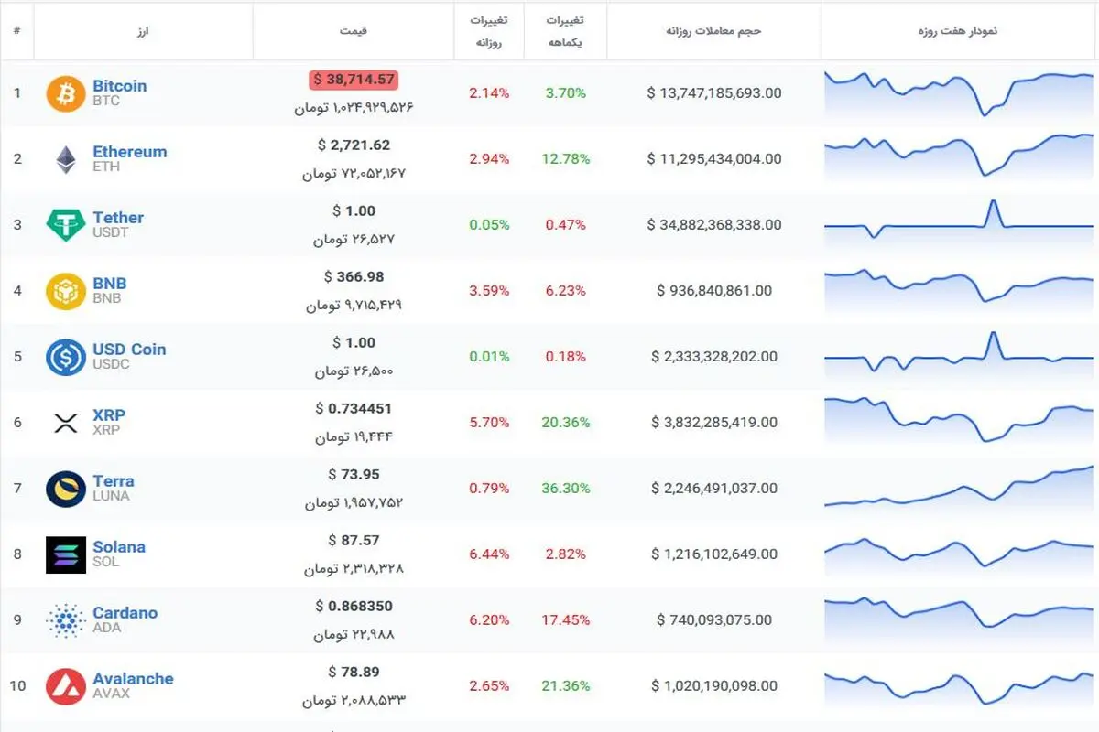Open the Avalanche coin name link
This screenshot has width=1099, height=732.
[133, 679]
